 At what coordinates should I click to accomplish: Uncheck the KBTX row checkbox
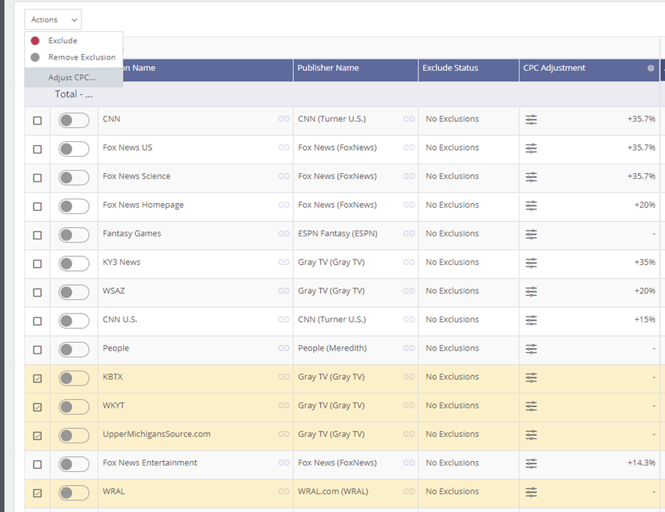click(x=37, y=378)
